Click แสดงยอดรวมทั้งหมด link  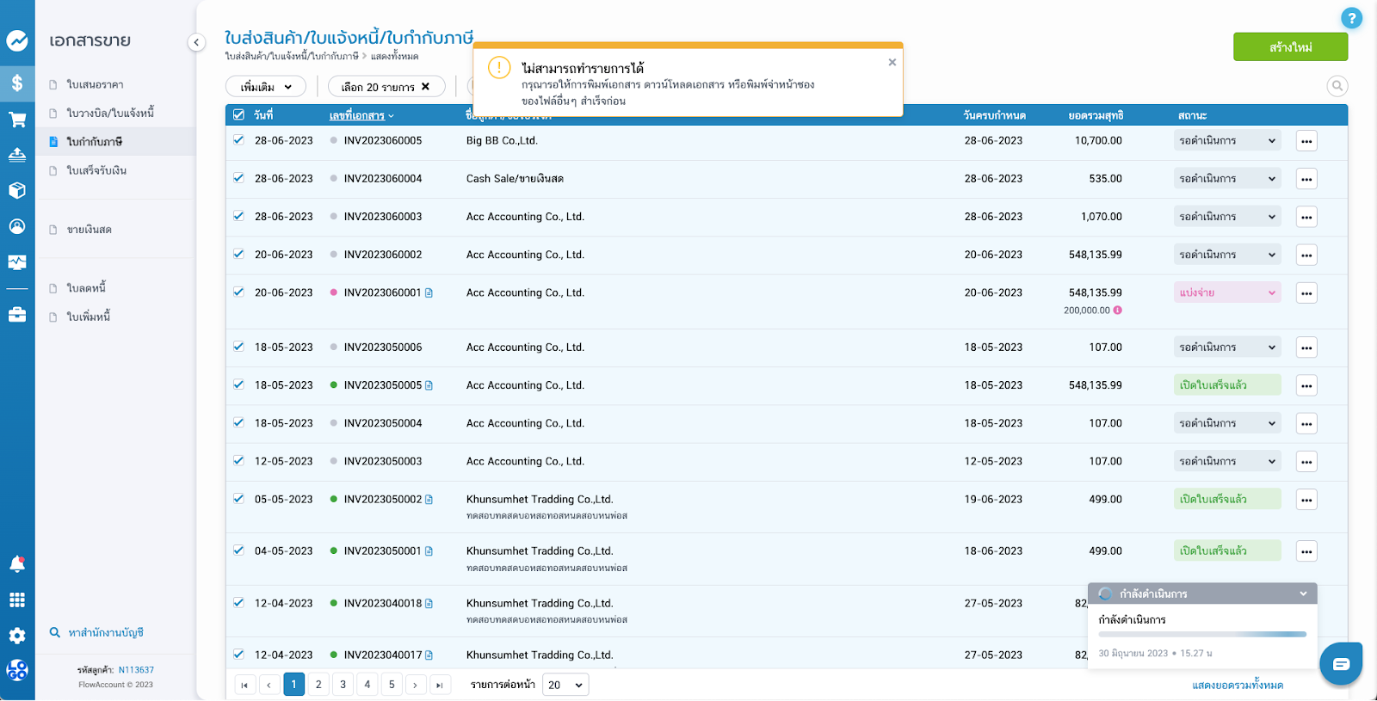1238,686
